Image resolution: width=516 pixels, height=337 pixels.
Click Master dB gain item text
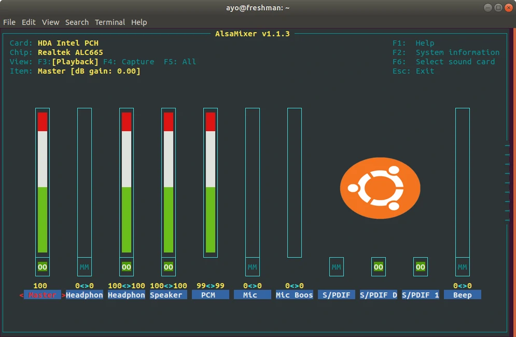click(89, 71)
